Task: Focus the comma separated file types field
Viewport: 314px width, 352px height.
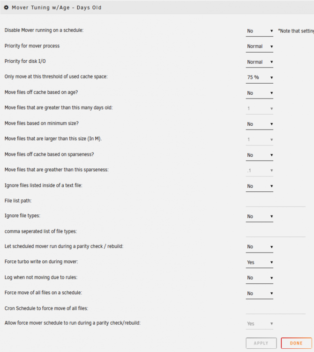Action: click(276, 232)
